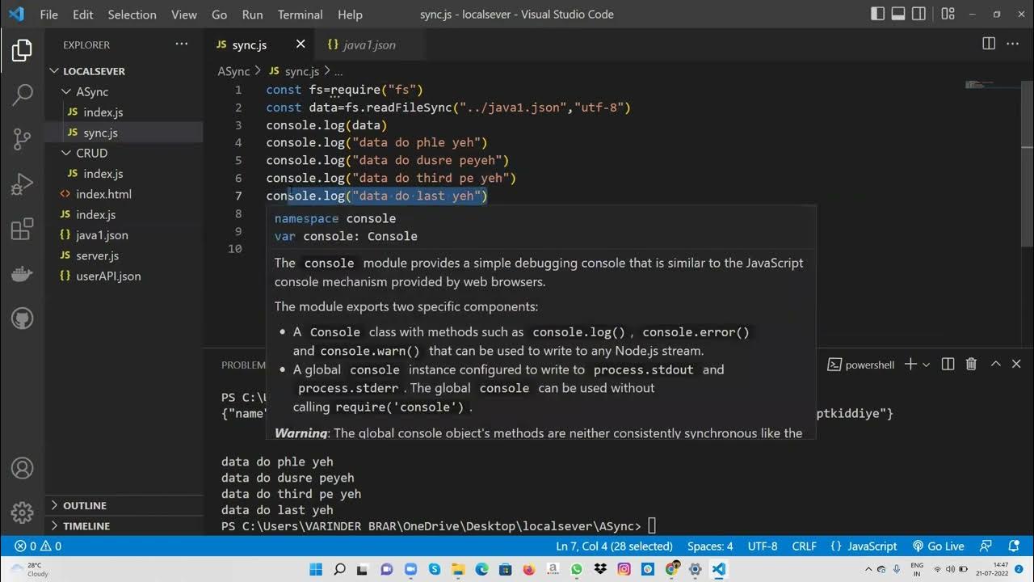
Task: Open the Edit menu
Action: (x=82, y=15)
